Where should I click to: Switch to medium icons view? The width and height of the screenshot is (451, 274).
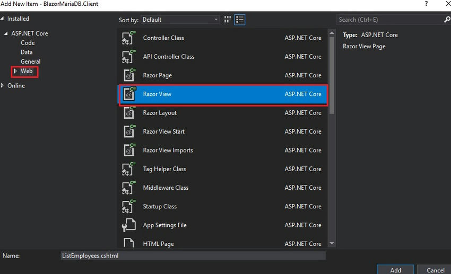[228, 20]
